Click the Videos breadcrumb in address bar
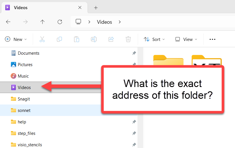The width and height of the screenshot is (235, 148). (104, 22)
